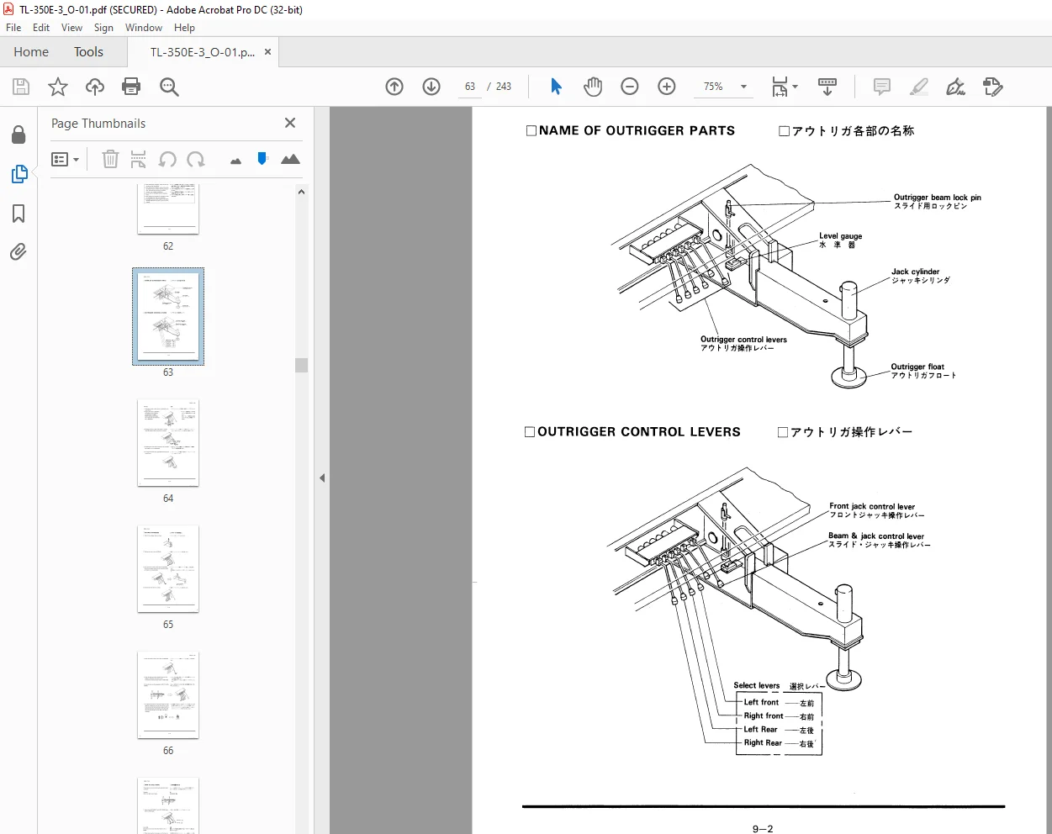Image resolution: width=1052 pixels, height=834 pixels.
Task: Add the document to starred favorites
Action: point(58,87)
